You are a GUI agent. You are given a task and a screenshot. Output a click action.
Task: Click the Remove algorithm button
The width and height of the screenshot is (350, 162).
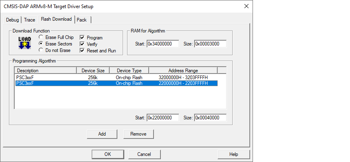[138, 134]
